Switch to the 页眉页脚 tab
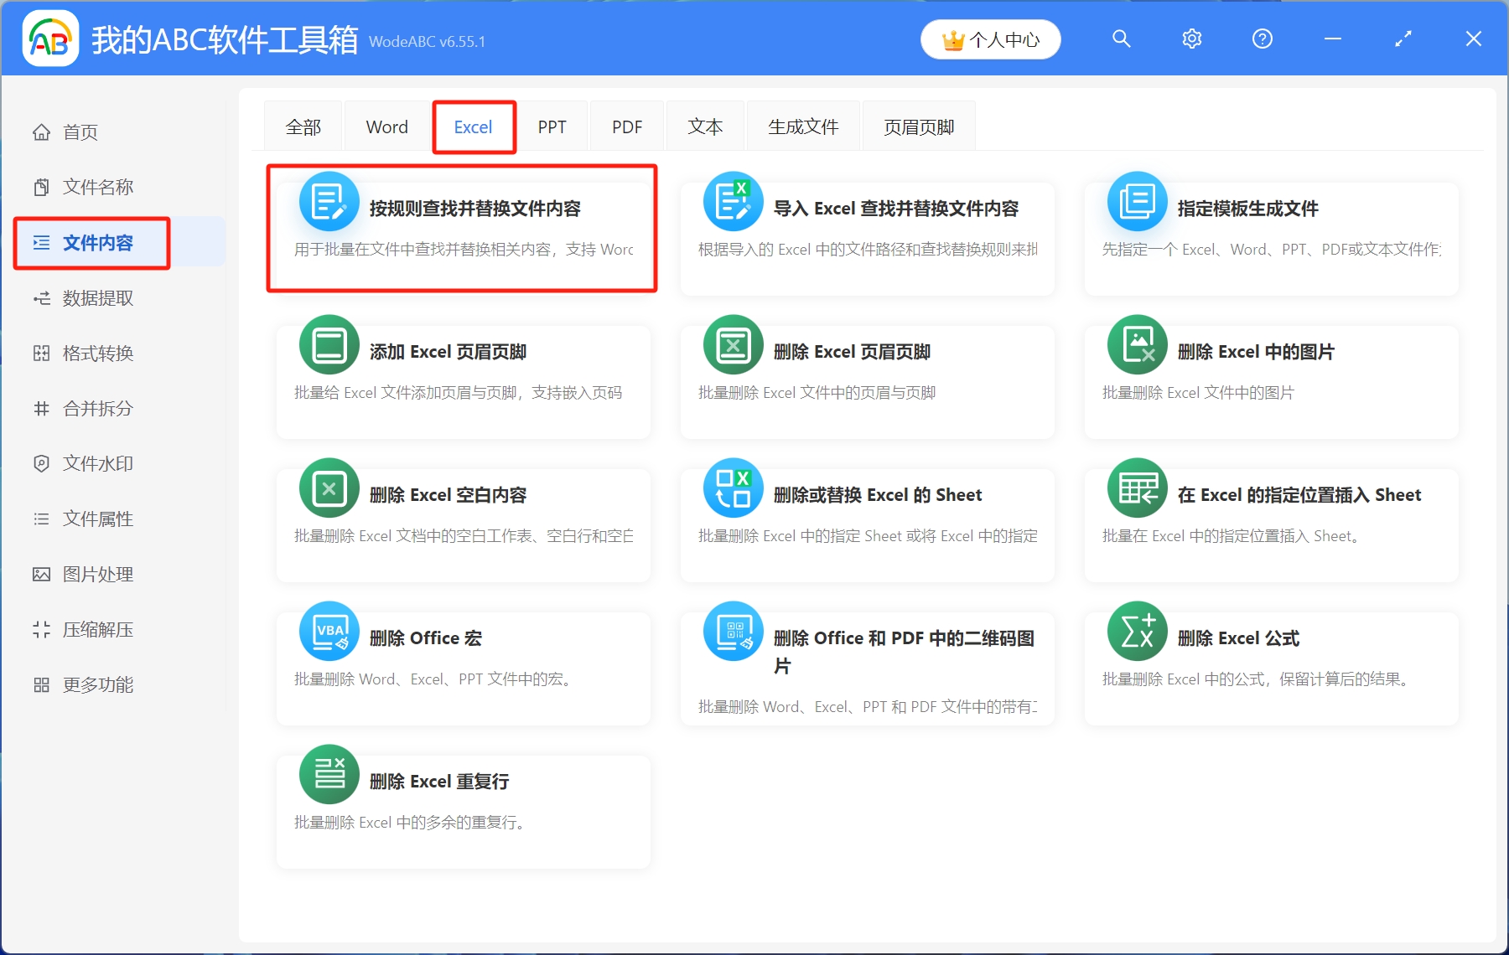This screenshot has width=1509, height=955. pyautogui.click(x=918, y=126)
